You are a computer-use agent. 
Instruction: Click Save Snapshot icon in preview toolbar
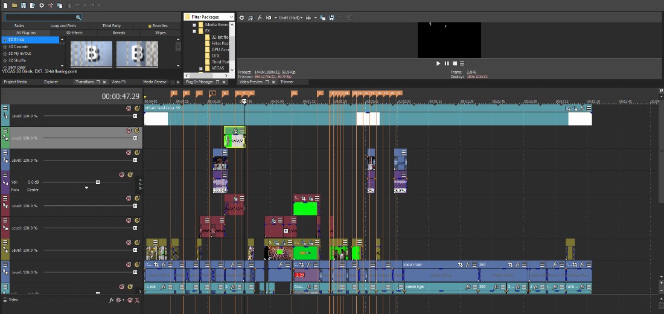(331, 18)
